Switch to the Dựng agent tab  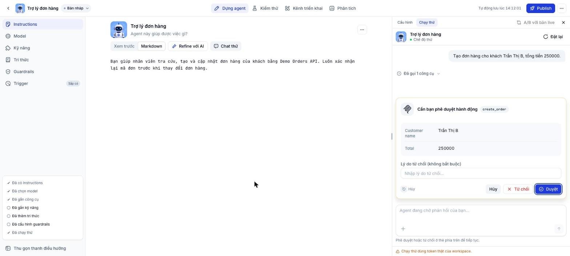pos(230,8)
